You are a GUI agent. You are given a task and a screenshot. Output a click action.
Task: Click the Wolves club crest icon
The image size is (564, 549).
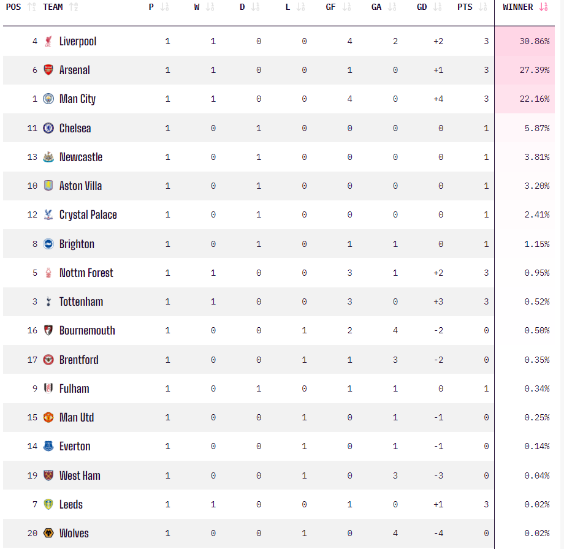[x=48, y=534]
